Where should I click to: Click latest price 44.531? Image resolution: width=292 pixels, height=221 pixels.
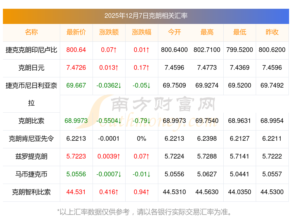click(76, 192)
